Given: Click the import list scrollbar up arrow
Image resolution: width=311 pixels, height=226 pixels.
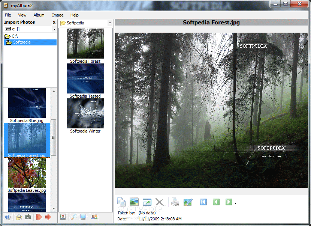Looking at the screenshot, I should pyautogui.click(x=54, y=91).
